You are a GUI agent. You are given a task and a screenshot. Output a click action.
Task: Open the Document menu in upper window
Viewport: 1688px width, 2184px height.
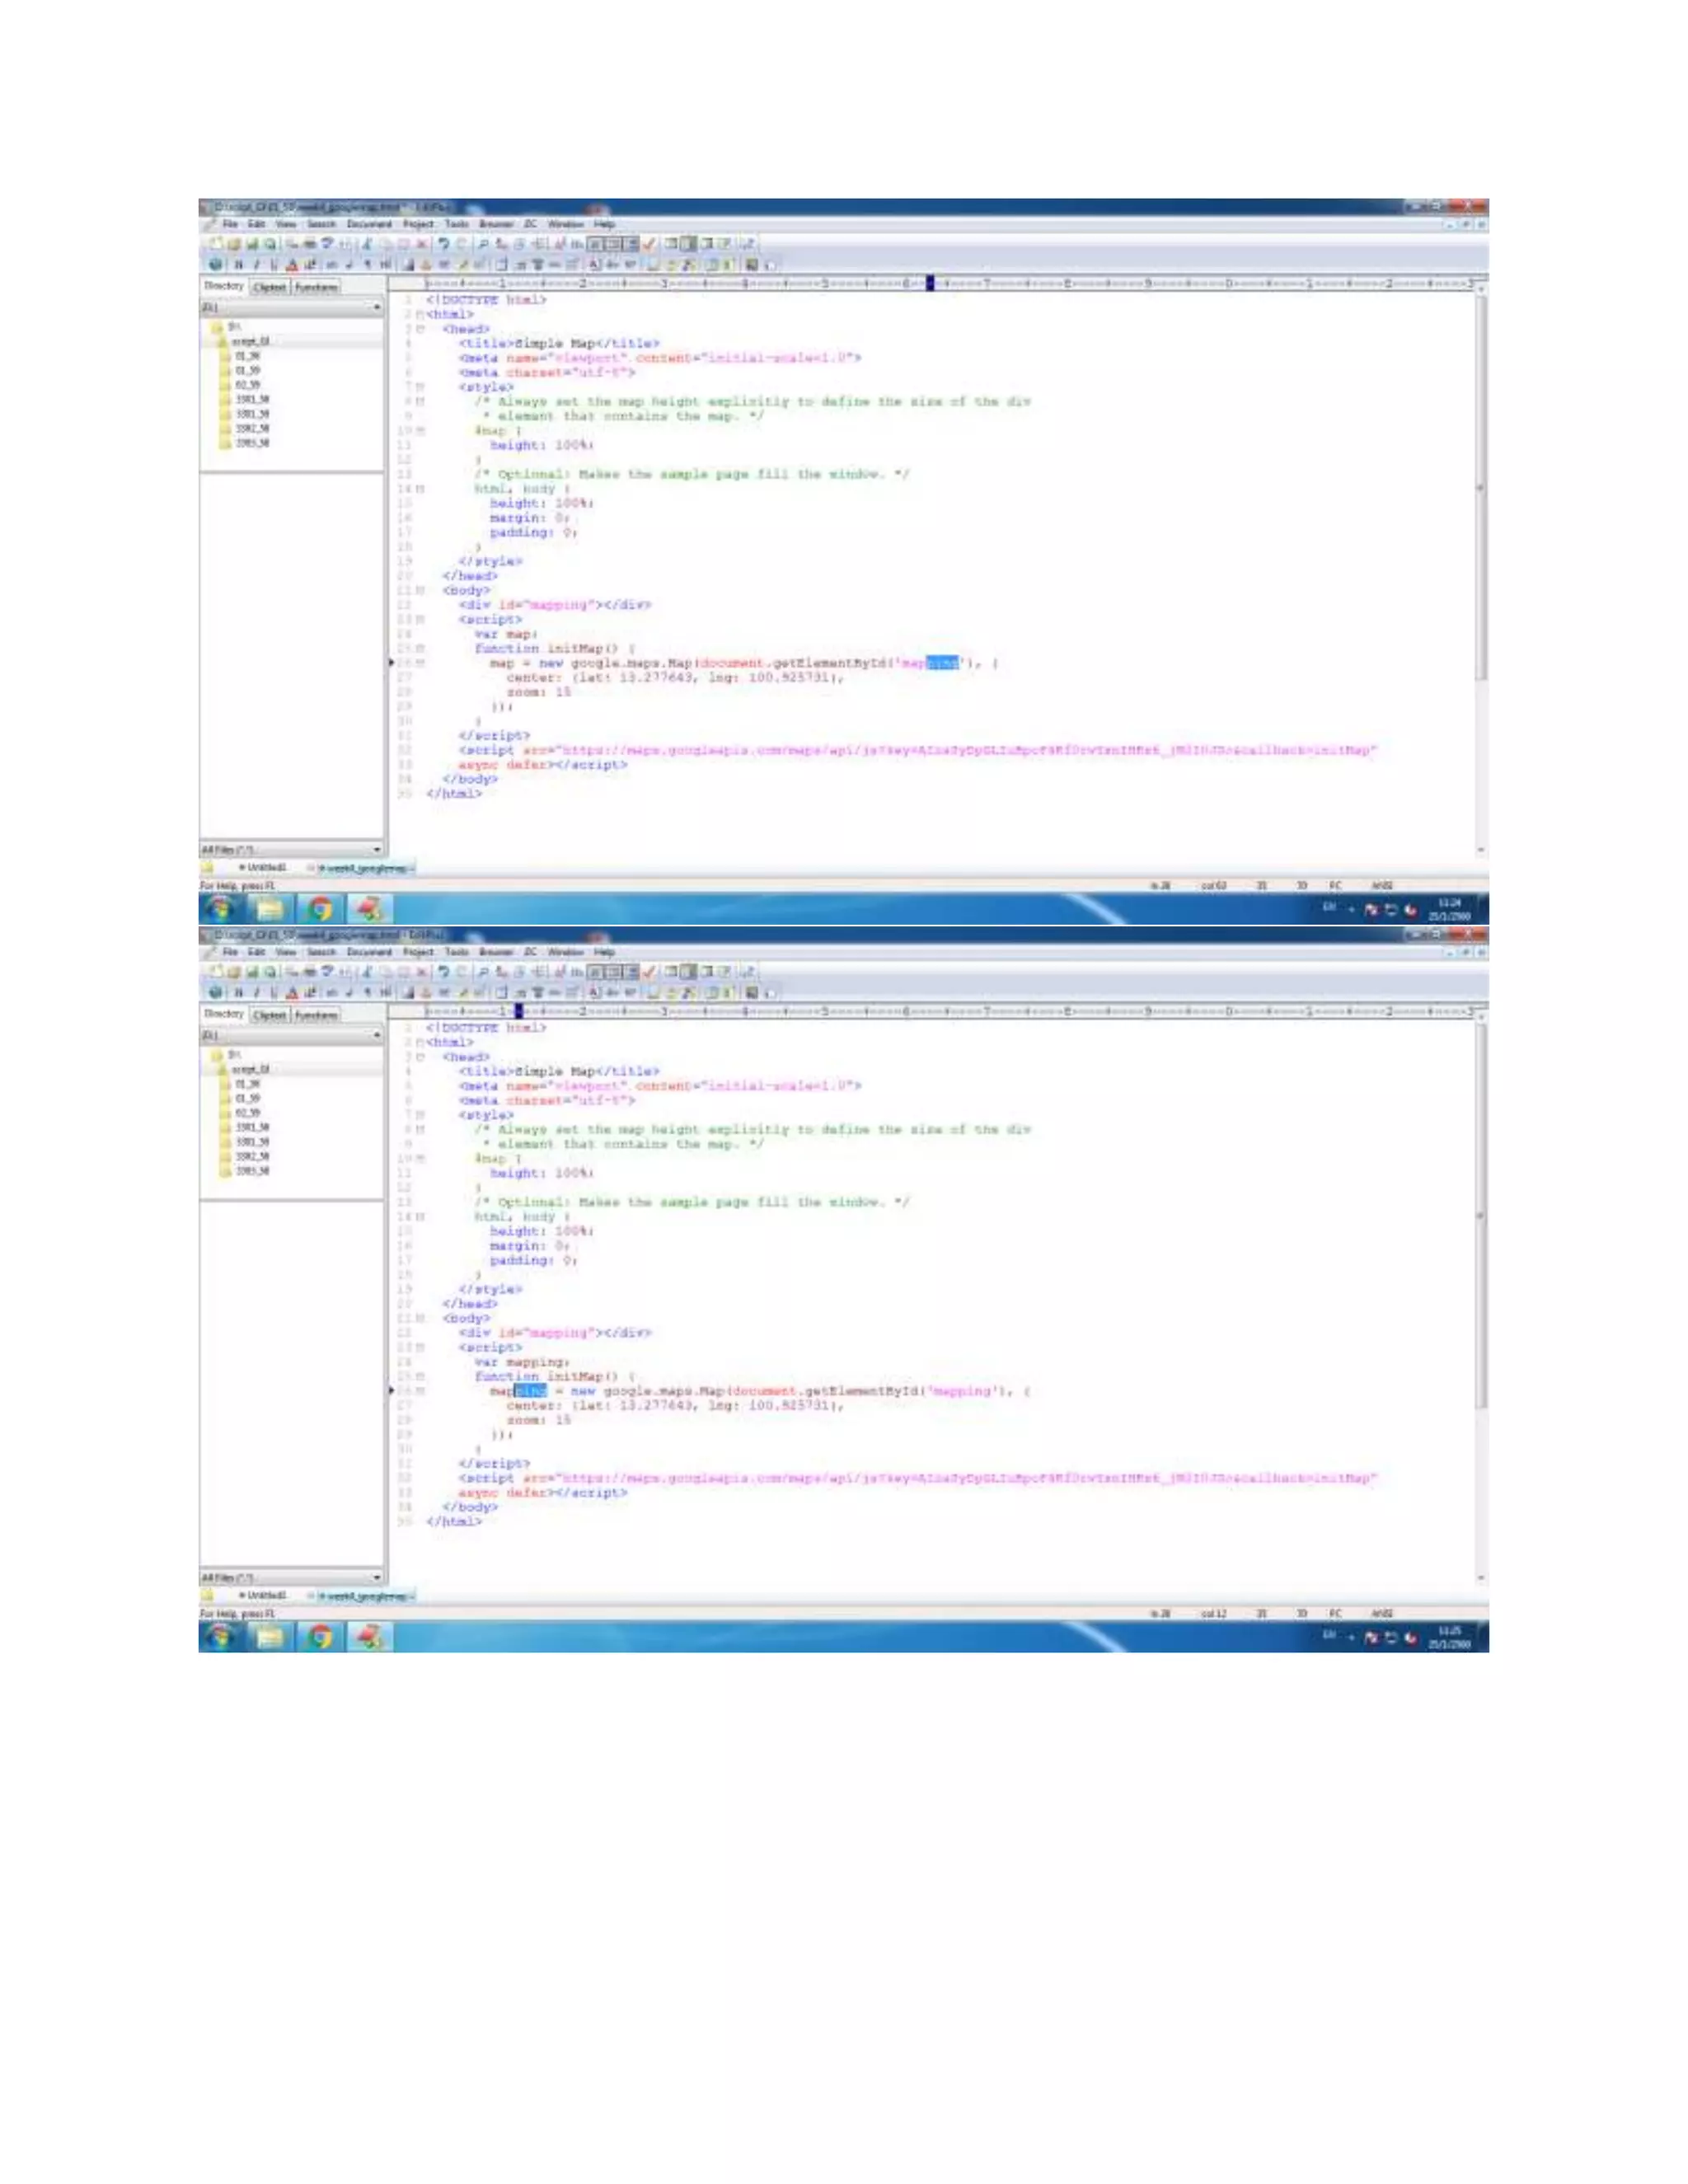[368, 224]
